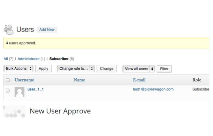
Task: Click user_1_1 avatar thumbnail
Action: [x=19, y=92]
